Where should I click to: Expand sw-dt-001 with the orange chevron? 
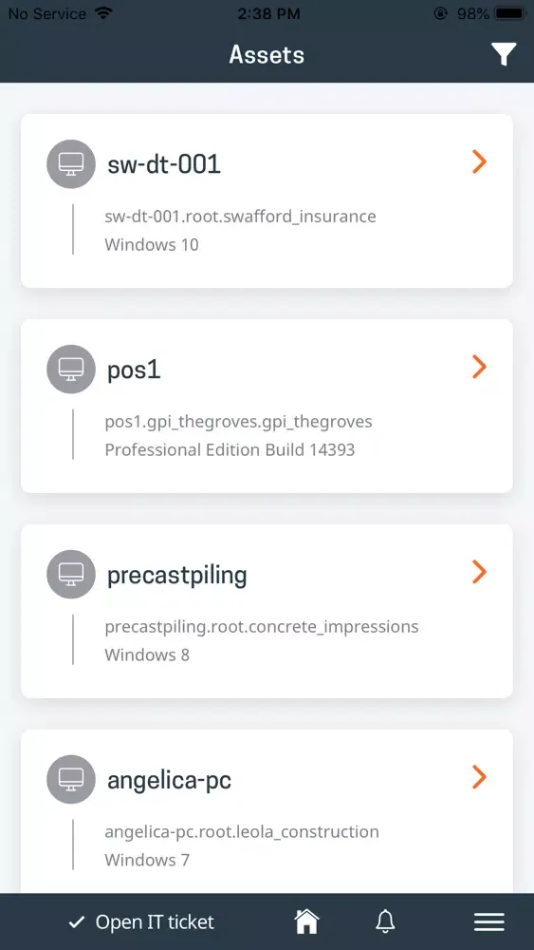(x=479, y=161)
